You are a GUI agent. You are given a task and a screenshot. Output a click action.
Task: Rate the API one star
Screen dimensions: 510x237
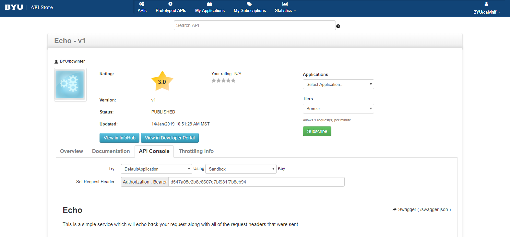(214, 80)
